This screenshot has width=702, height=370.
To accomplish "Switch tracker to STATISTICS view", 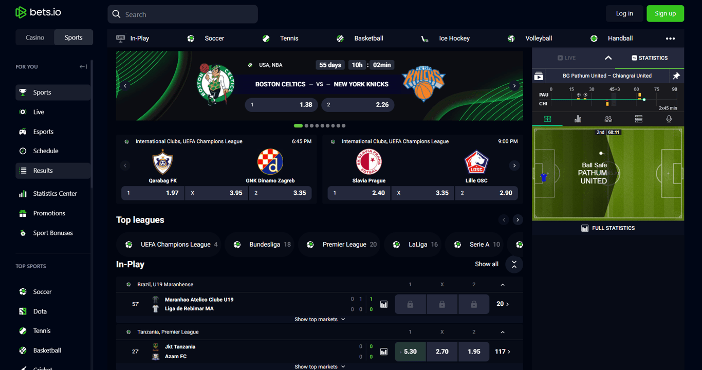I will point(650,58).
